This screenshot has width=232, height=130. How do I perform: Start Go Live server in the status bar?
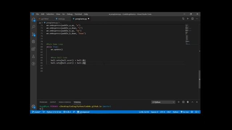click(185, 112)
